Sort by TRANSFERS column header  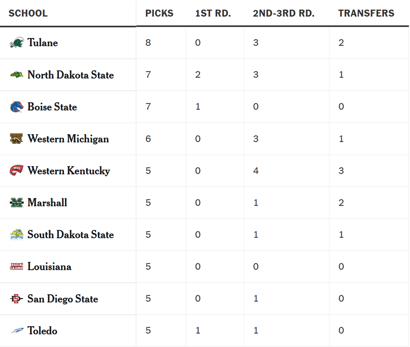[366, 13]
